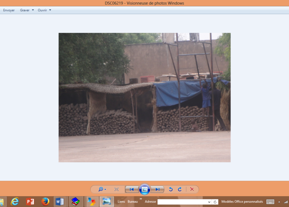Click into the Adresse input field
Screen dimensions: 289x207
(183, 202)
